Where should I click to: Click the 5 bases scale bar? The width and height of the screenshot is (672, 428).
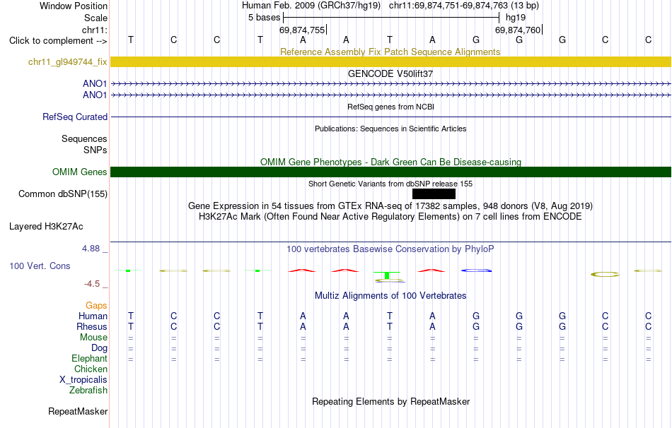tap(391, 18)
